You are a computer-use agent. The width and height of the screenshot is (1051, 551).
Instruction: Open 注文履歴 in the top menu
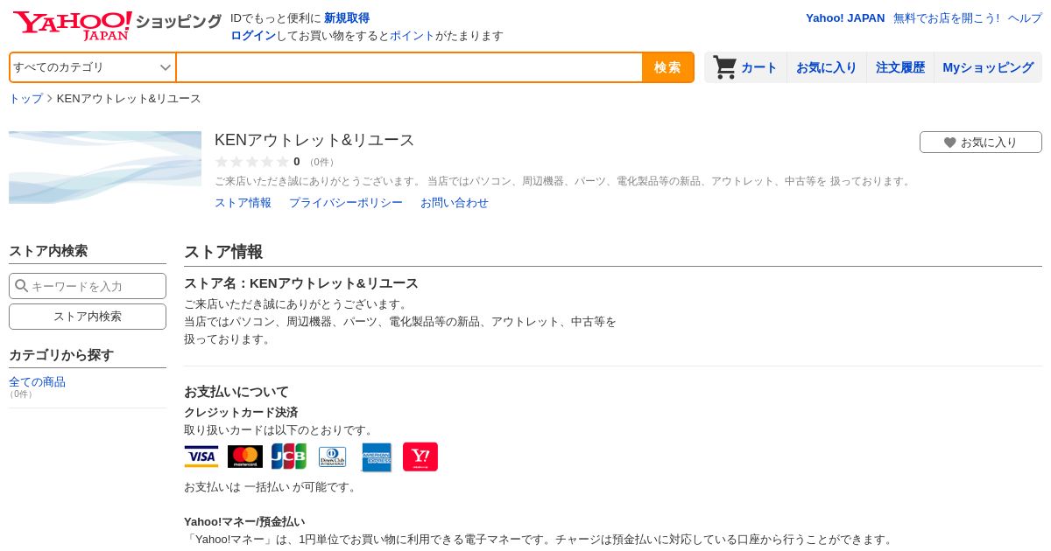click(x=900, y=67)
